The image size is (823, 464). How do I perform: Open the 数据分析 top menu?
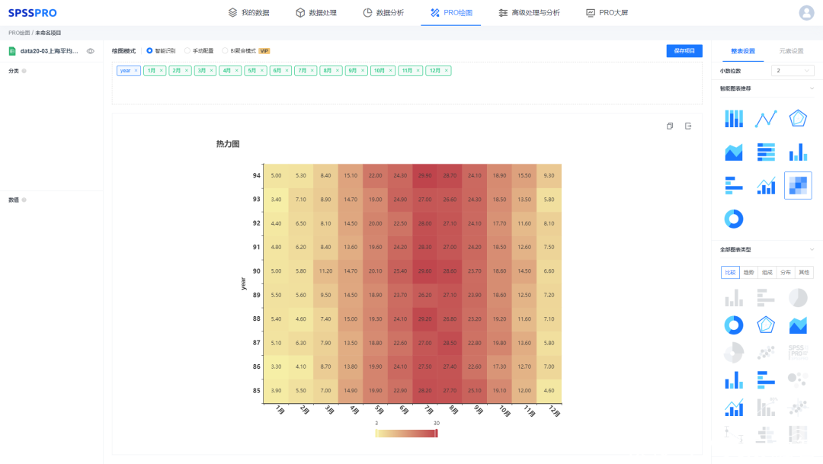click(383, 13)
